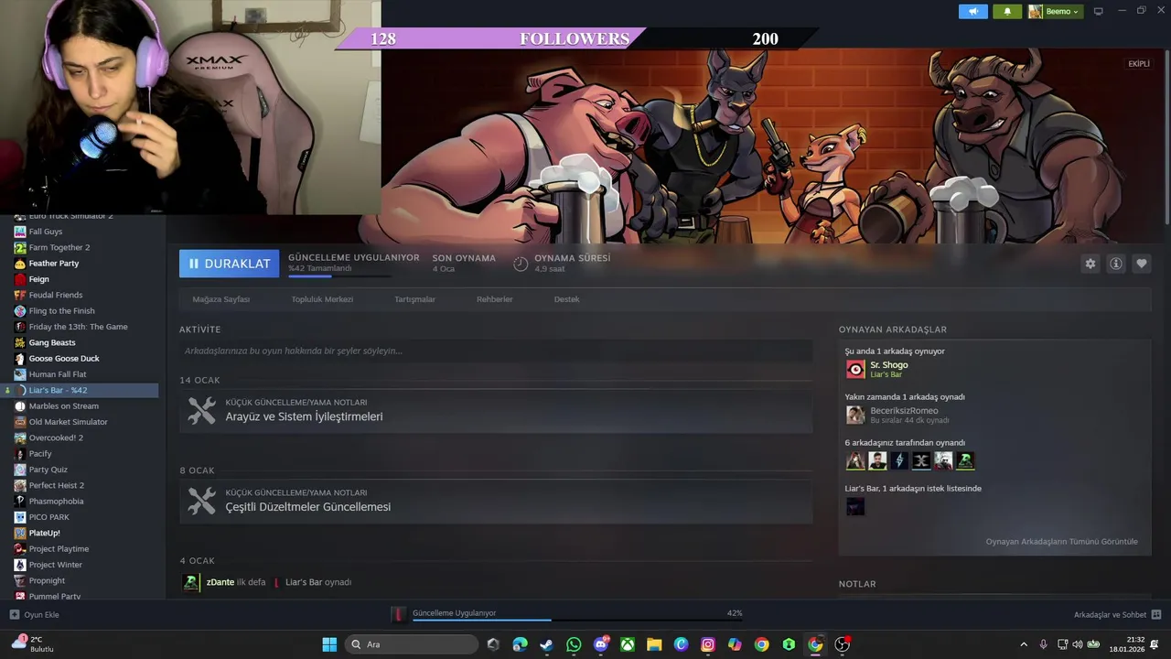
Task: Click BeceriksizRomeo's avatar
Action: (855, 415)
